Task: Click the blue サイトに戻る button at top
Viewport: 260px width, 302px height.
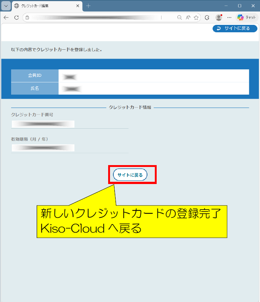Action: [234, 29]
